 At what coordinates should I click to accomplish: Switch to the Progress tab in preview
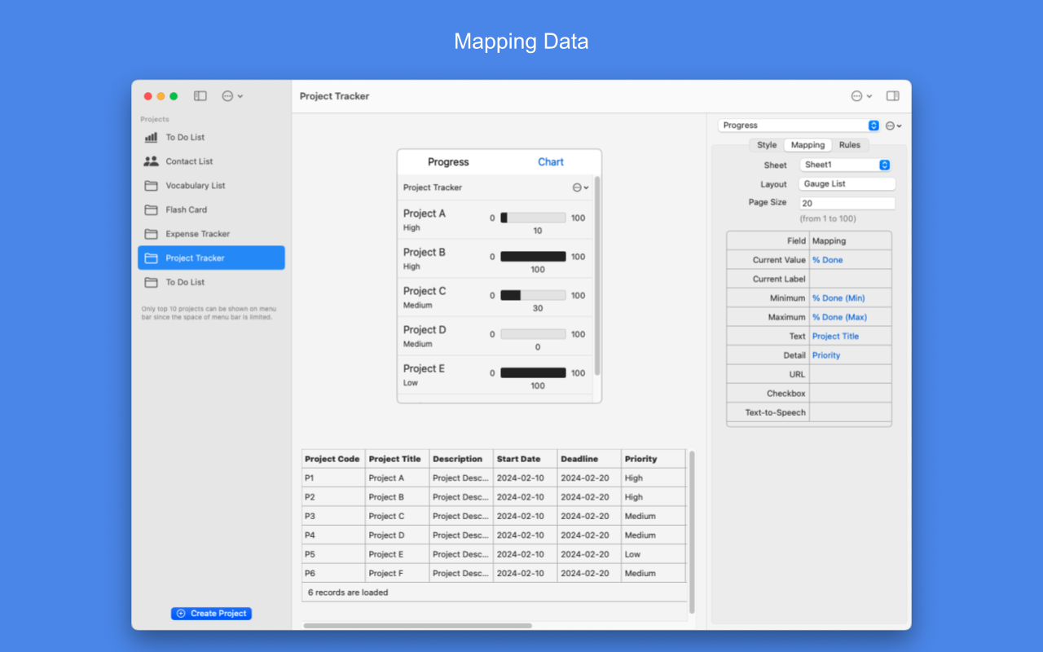pyautogui.click(x=448, y=162)
